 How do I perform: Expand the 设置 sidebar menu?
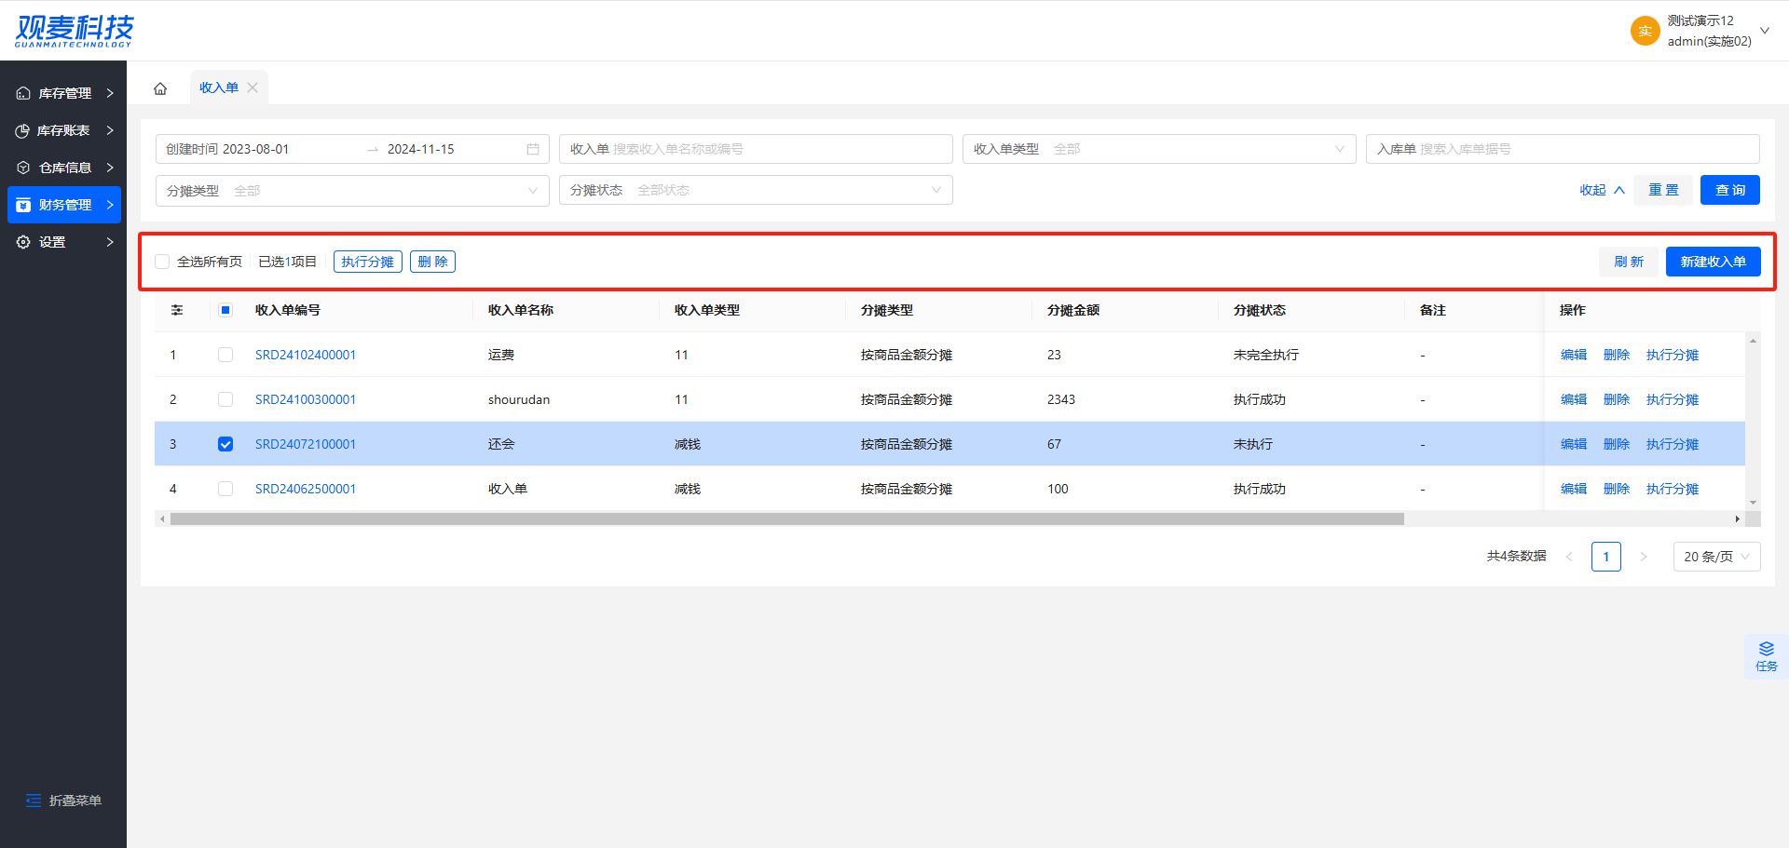[63, 242]
